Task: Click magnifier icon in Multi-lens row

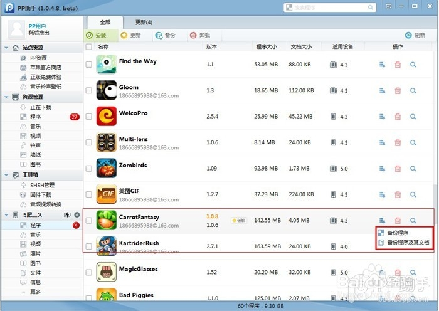Action: 413,143
